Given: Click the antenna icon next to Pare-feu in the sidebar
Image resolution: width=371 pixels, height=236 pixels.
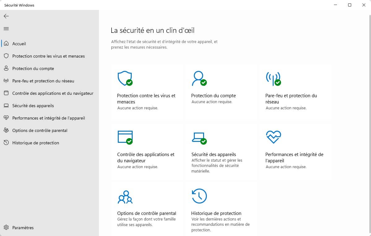Looking at the screenshot, I should pos(6,81).
